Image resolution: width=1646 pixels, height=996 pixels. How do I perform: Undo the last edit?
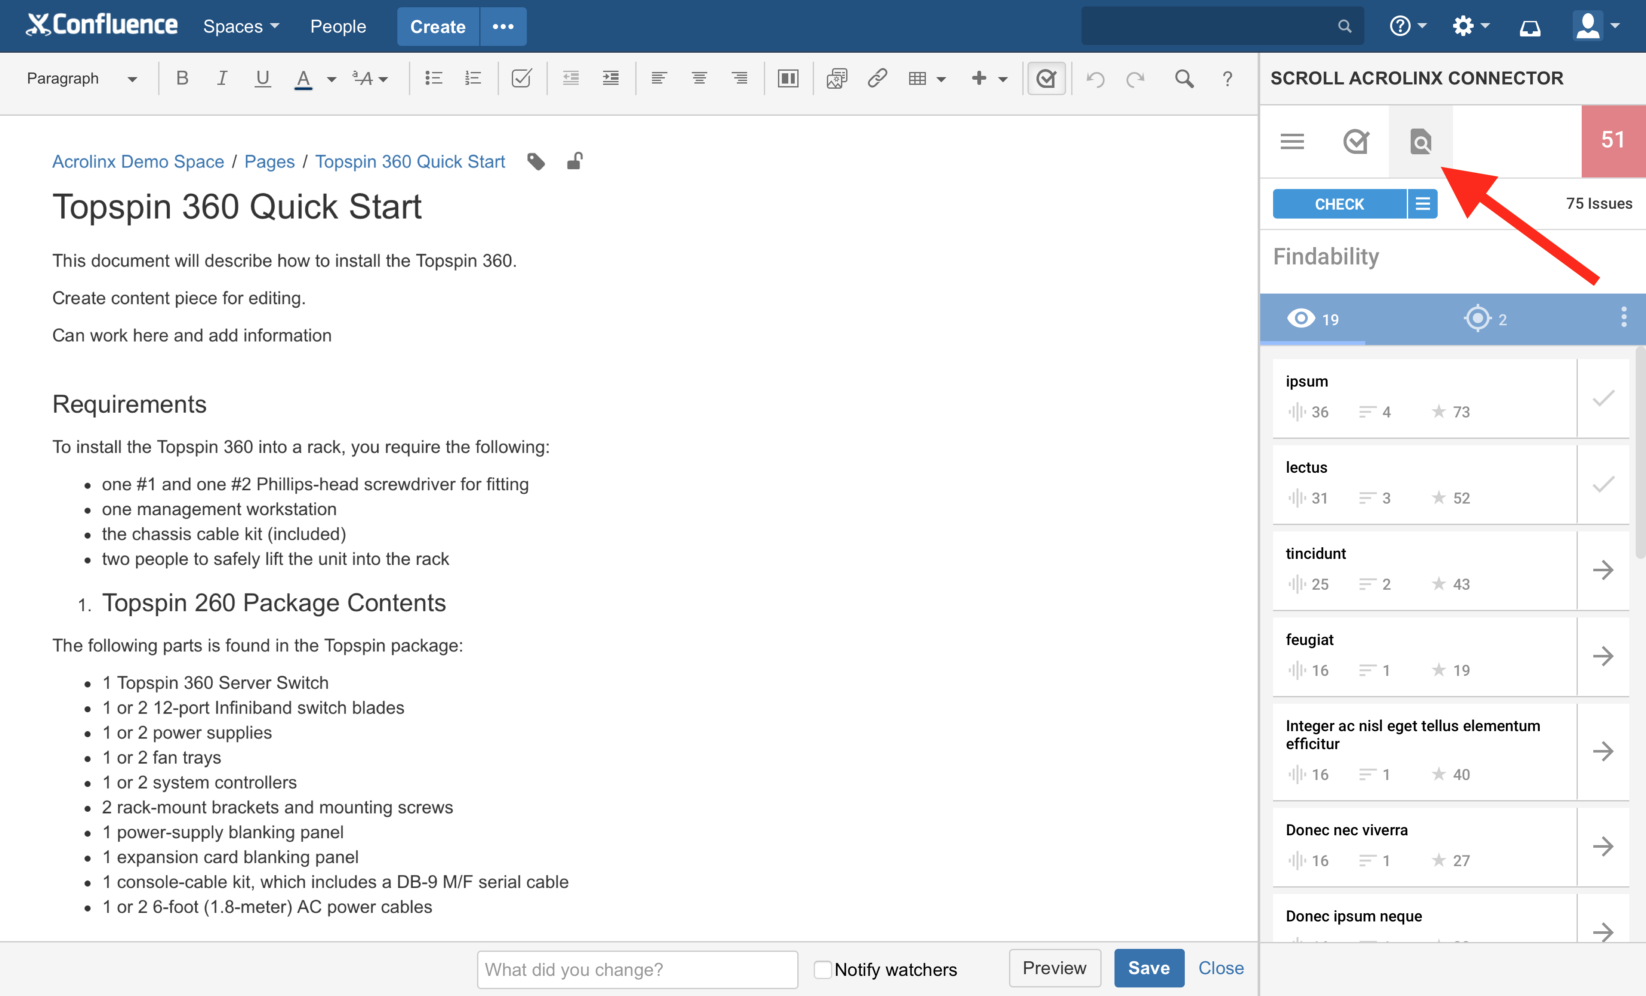tap(1095, 79)
